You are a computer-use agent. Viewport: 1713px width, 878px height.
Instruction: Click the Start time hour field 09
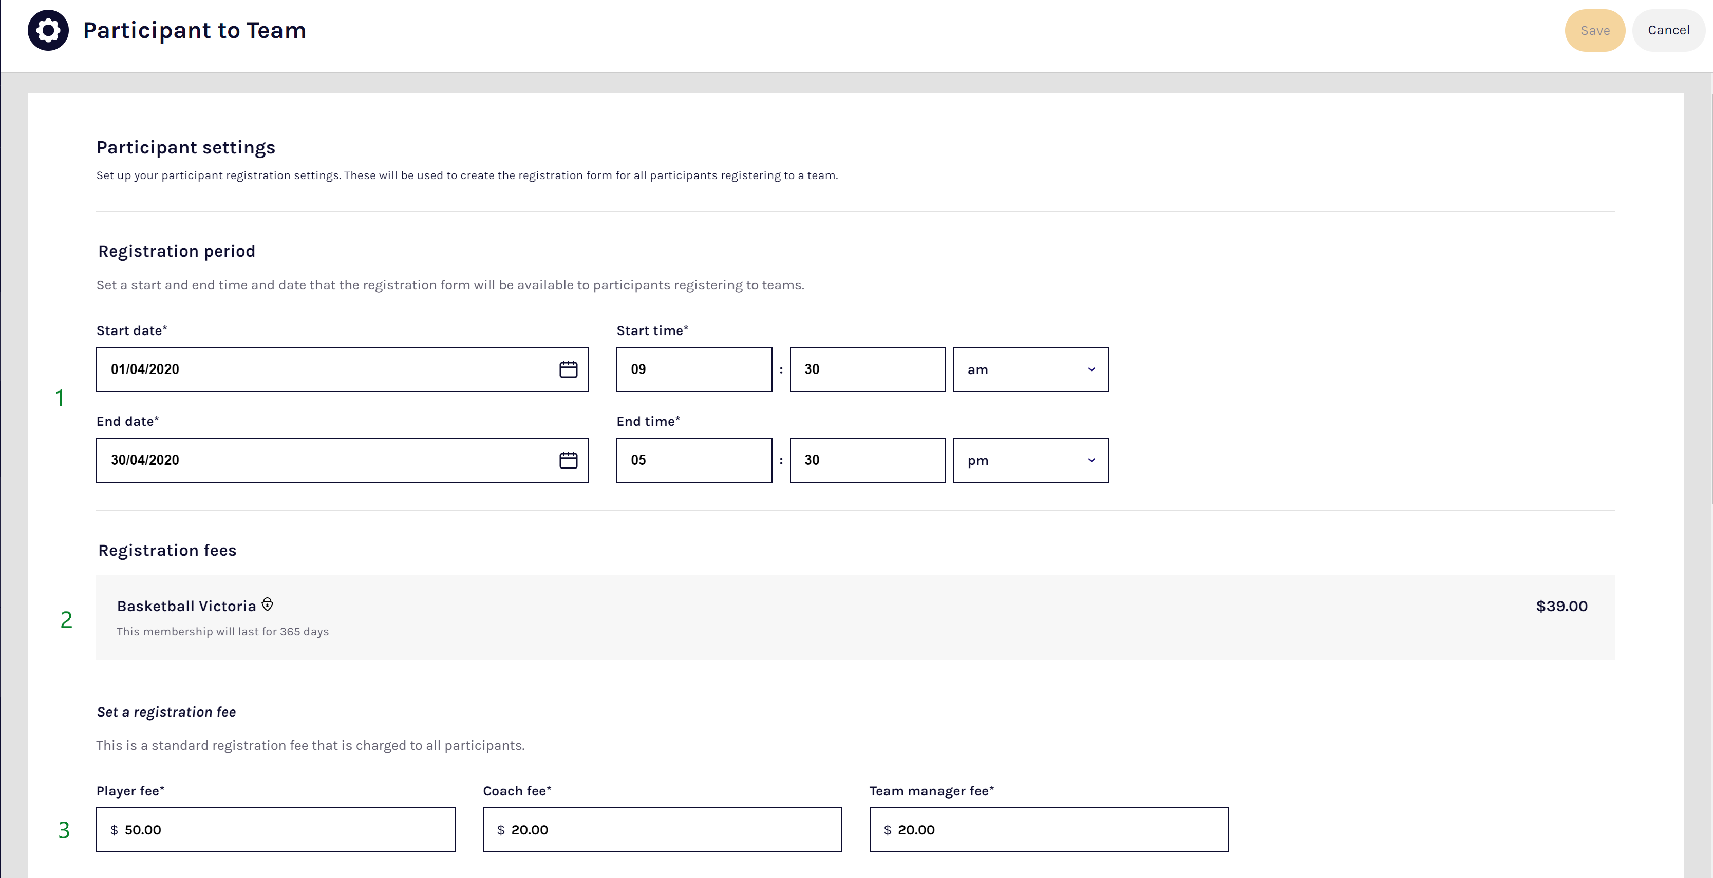point(693,369)
